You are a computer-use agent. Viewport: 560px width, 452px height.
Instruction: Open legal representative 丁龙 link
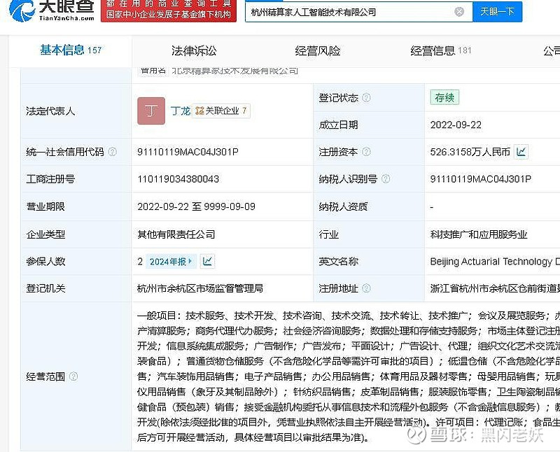[181, 111]
